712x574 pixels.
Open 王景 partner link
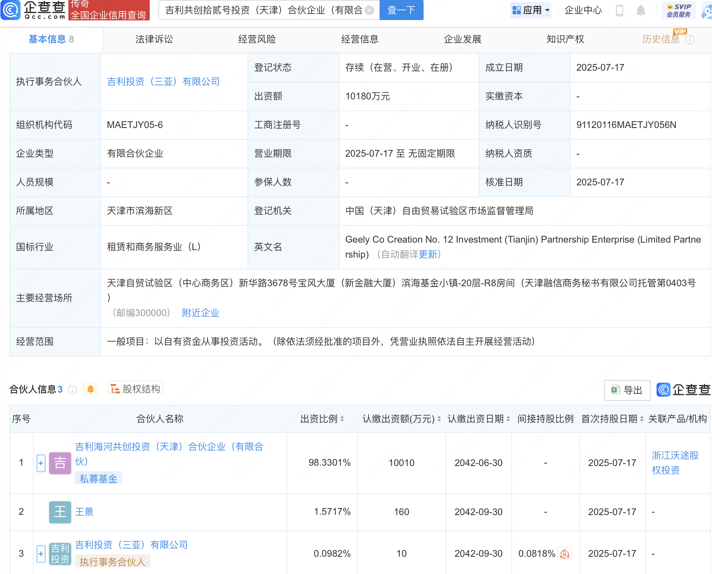[84, 512]
